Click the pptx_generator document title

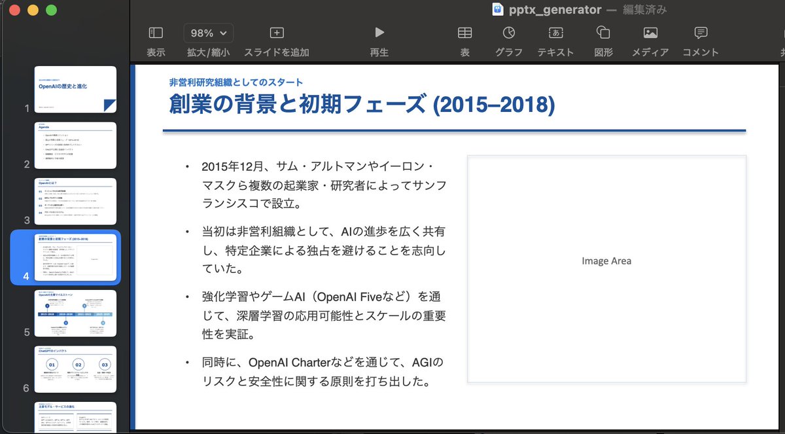[x=555, y=10]
